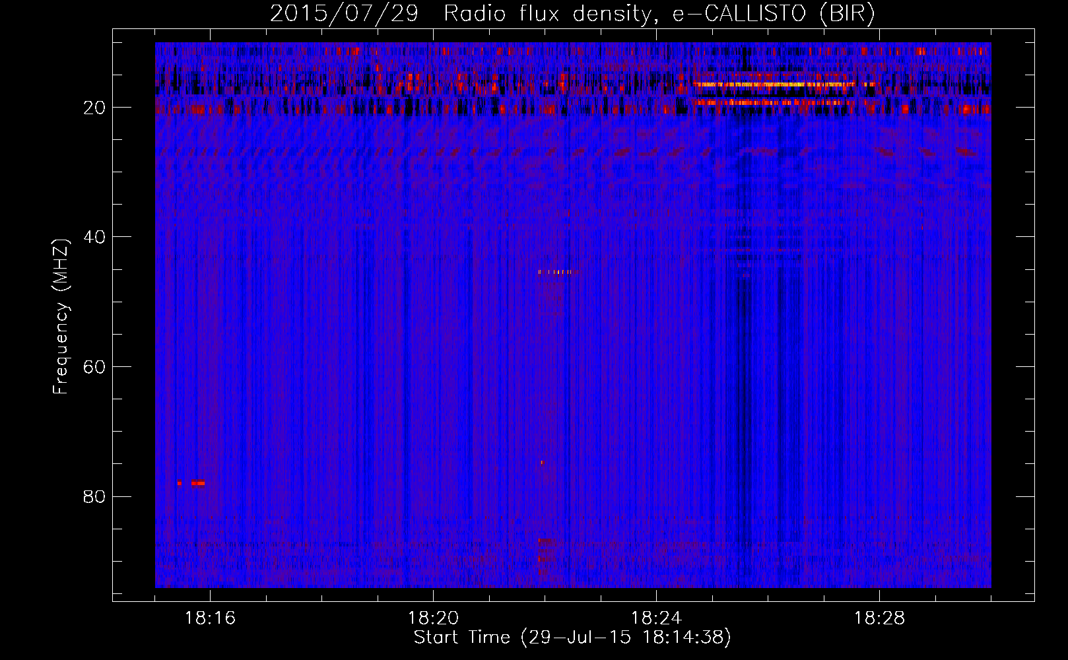Click the 18:16 time tick label
The width and height of the screenshot is (1068, 660).
tap(210, 618)
